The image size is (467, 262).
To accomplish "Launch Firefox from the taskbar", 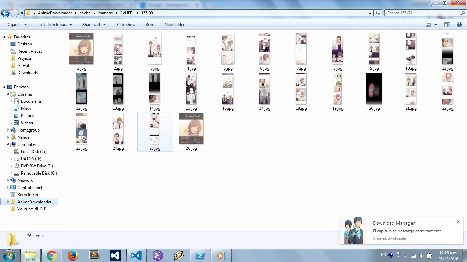I will [73, 256].
